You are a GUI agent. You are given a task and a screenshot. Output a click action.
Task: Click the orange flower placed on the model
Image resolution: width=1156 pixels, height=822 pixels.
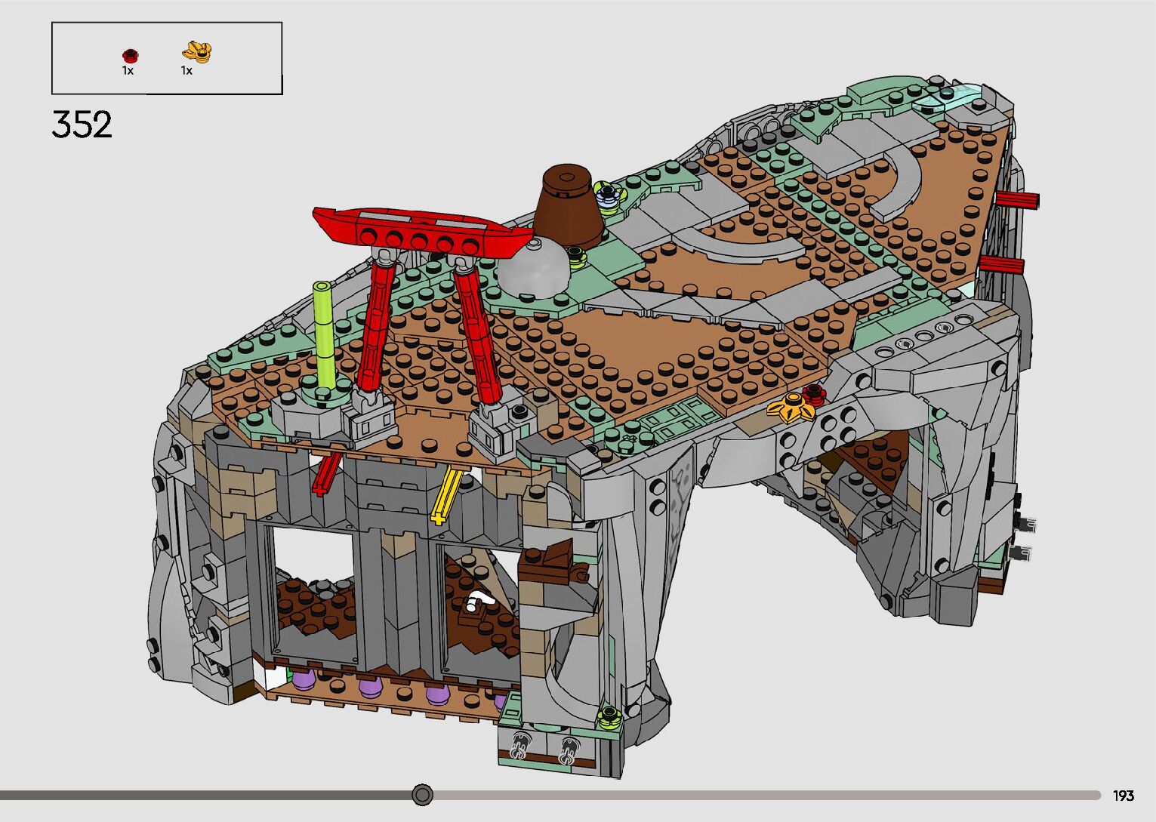click(x=790, y=408)
